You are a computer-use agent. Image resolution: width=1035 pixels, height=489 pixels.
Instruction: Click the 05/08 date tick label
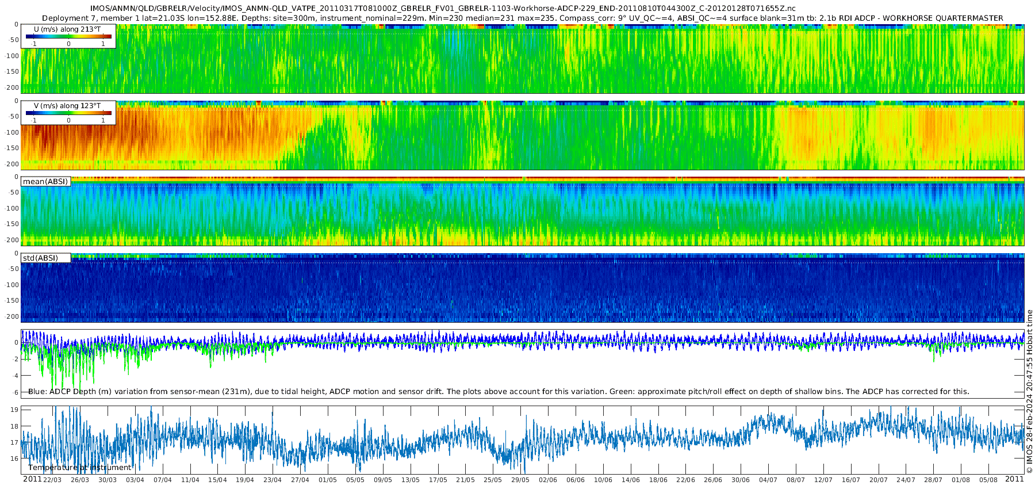pos(988,480)
